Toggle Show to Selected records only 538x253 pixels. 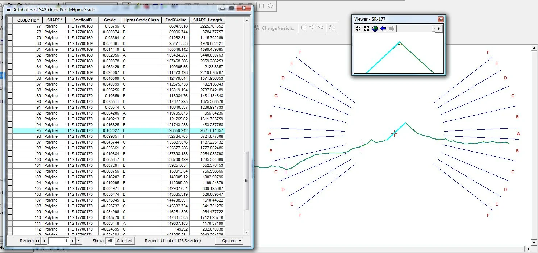(x=125, y=240)
